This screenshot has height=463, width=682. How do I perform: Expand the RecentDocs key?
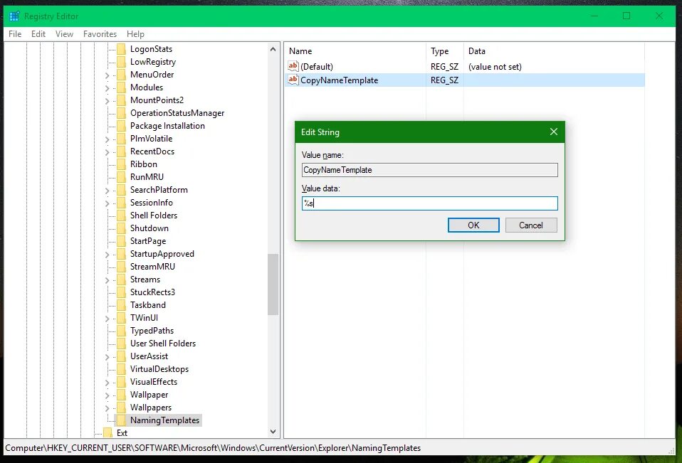point(107,152)
